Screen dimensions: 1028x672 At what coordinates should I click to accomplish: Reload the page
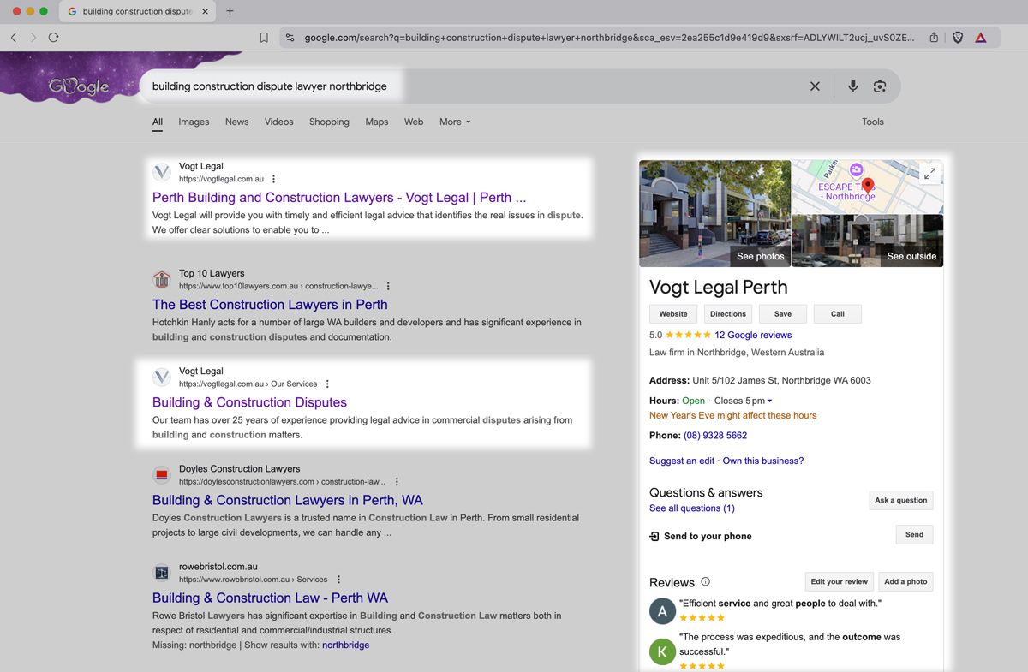53,37
